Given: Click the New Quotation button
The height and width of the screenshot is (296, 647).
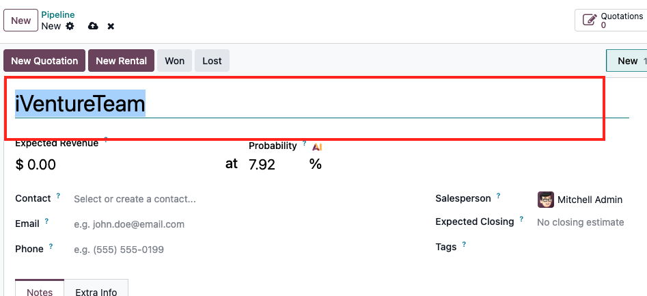Looking at the screenshot, I should (44, 61).
